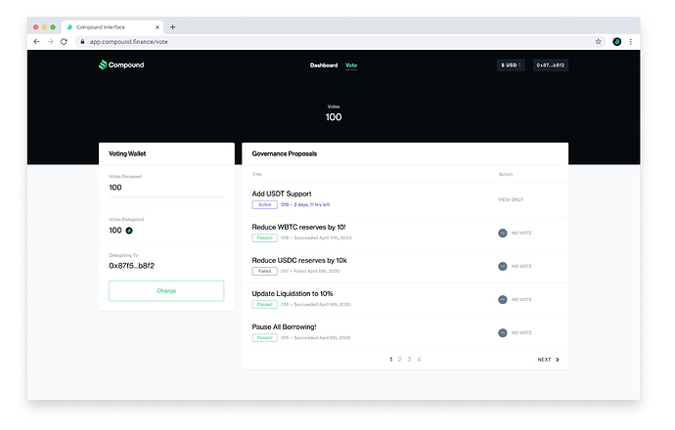Click Passed badge under Reduce WBTC reserves
Image resolution: width=675 pixels, height=430 pixels.
click(x=265, y=237)
